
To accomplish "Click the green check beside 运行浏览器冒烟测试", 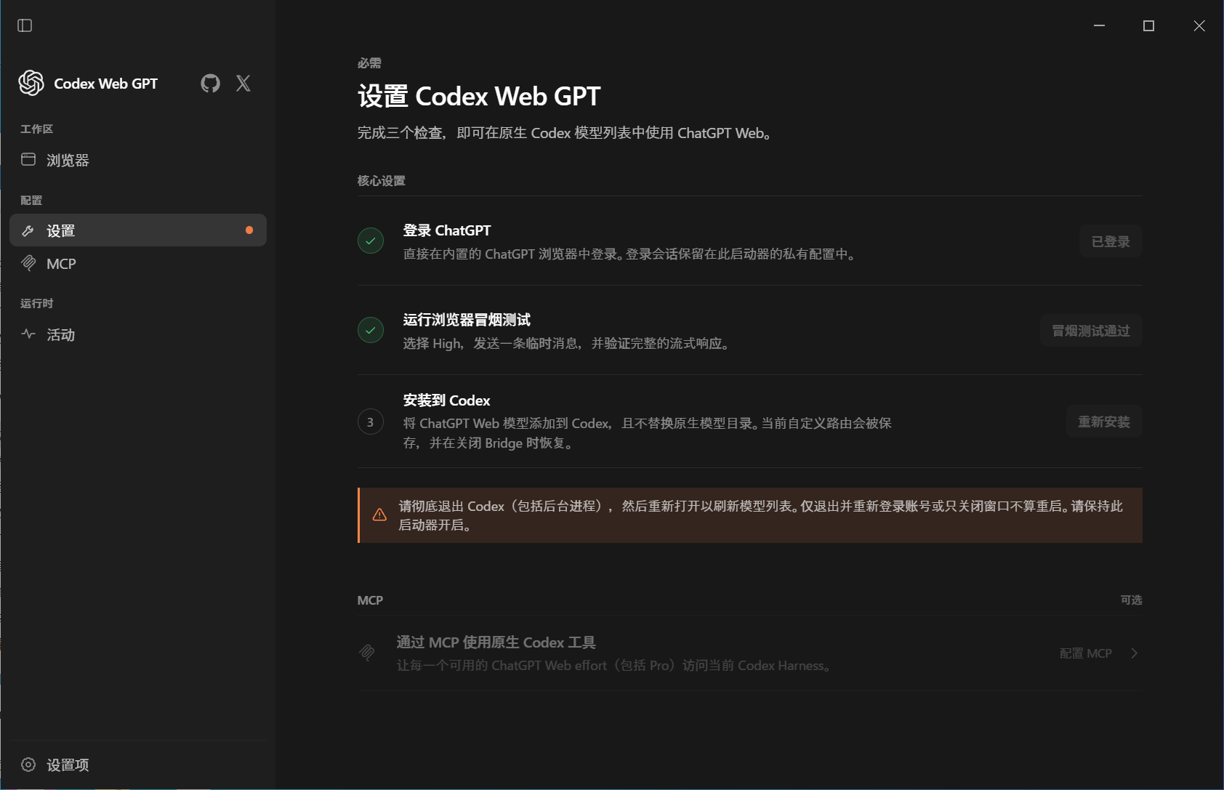I will (x=371, y=330).
